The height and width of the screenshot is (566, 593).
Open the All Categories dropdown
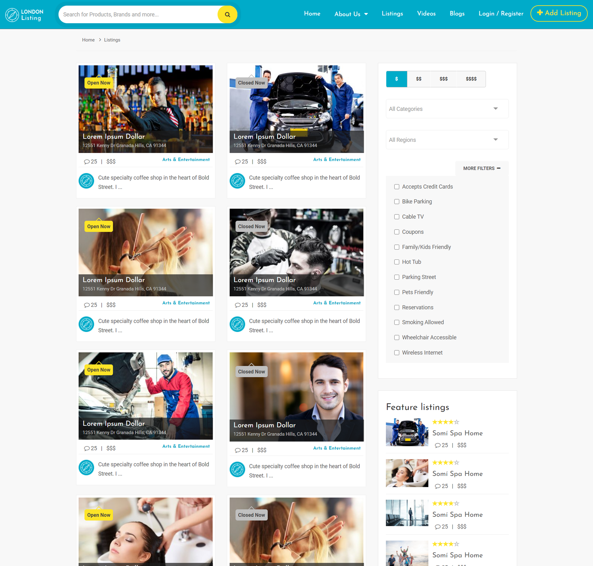tap(447, 109)
